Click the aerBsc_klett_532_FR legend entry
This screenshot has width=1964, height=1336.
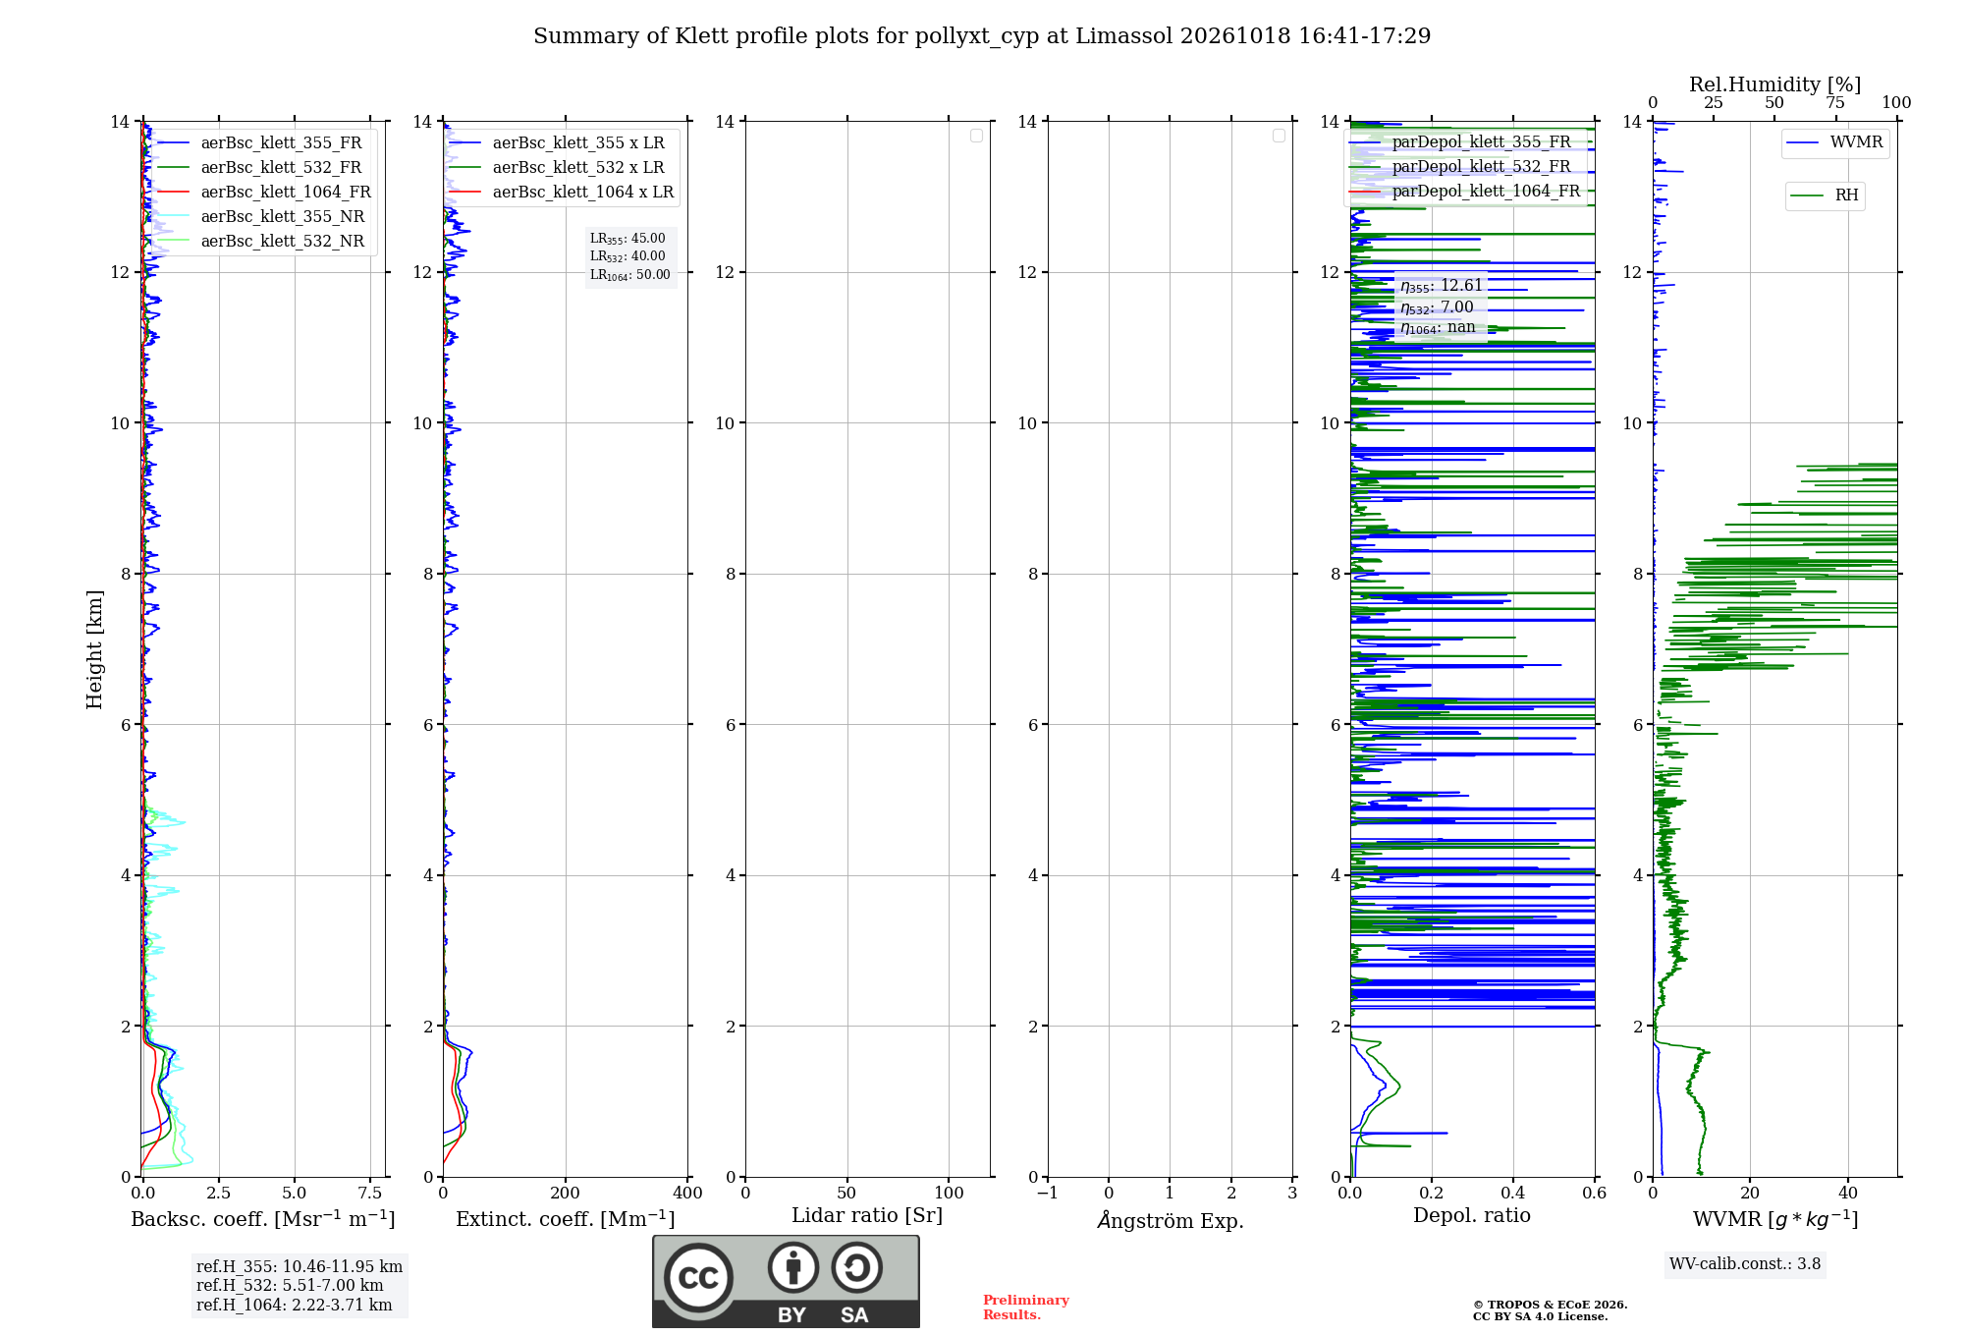click(260, 168)
